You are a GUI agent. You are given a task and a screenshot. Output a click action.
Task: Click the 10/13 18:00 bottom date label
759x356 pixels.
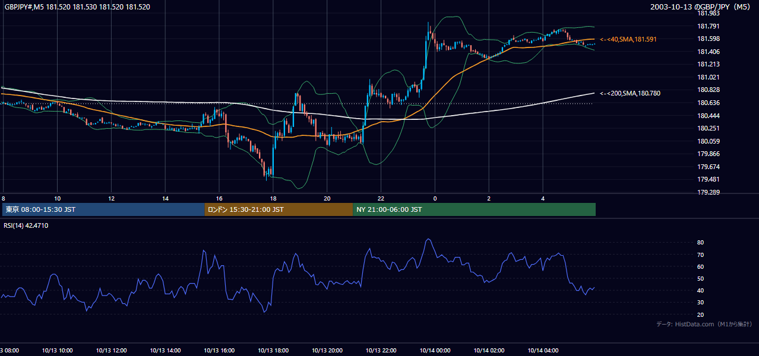coord(273,350)
